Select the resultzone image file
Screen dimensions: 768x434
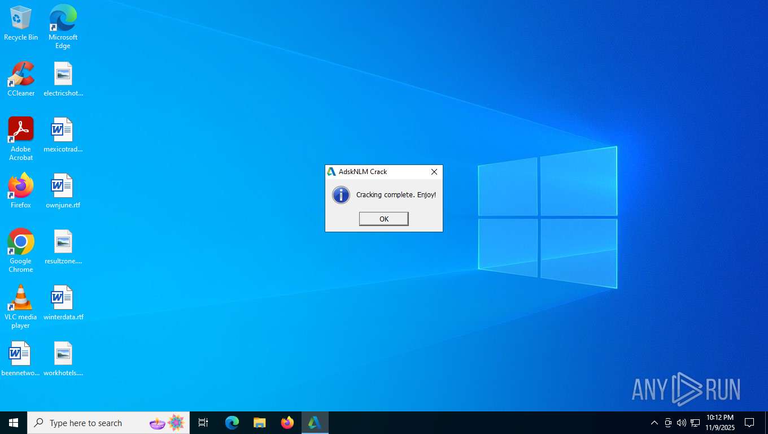click(63, 247)
